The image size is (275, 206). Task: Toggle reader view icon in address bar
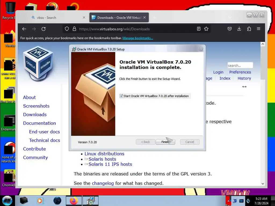click(198, 29)
